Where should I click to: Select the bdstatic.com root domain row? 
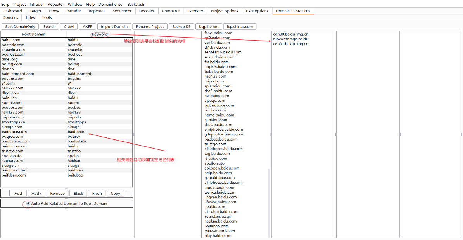pos(67,45)
